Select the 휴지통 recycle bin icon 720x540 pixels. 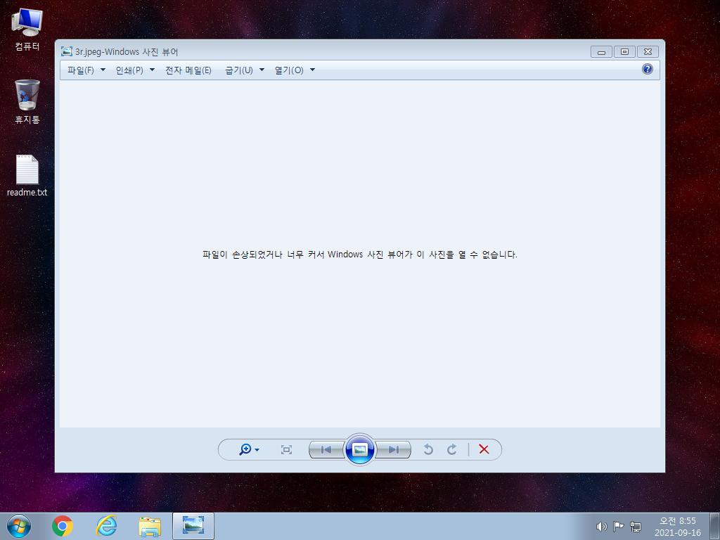click(27, 101)
